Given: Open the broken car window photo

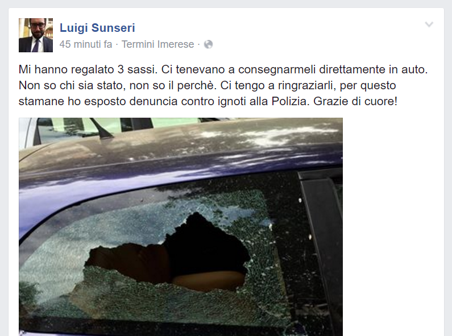Looking at the screenshot, I should [x=181, y=227].
